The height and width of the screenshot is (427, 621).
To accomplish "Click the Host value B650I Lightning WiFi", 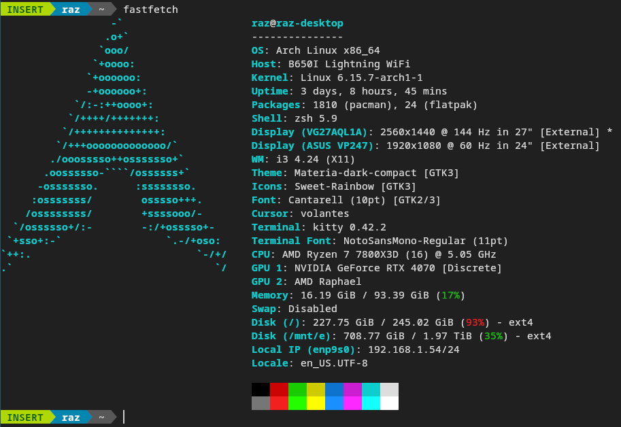I will 350,64.
